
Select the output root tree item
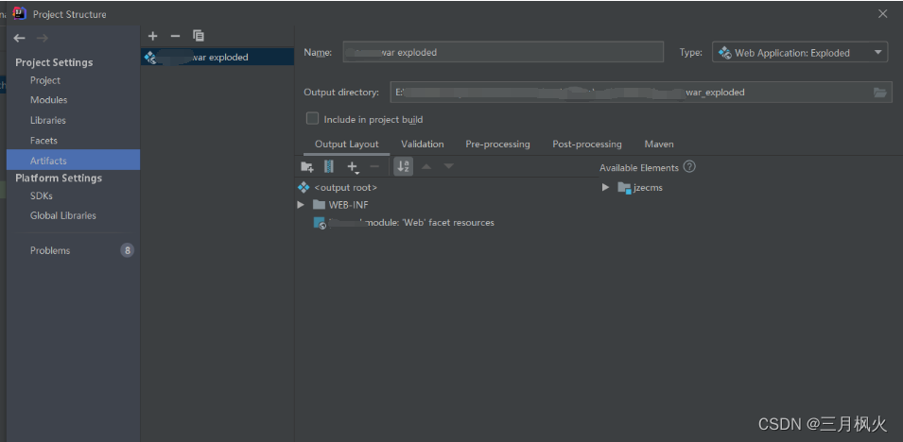(x=345, y=187)
